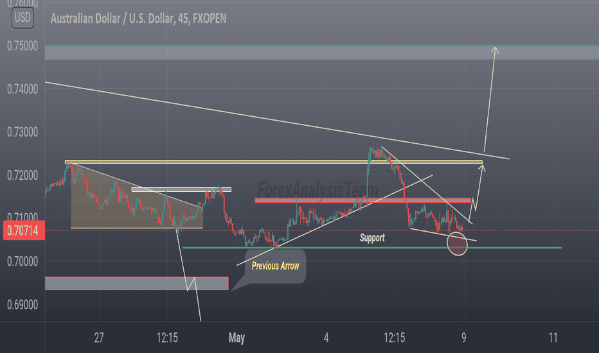Click the 0.69000 price axis label
The height and width of the screenshot is (353, 599).
[x=22, y=305]
